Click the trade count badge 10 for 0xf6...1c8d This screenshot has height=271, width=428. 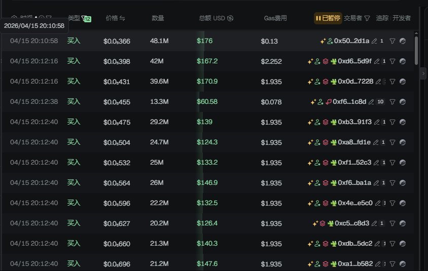coord(380,102)
